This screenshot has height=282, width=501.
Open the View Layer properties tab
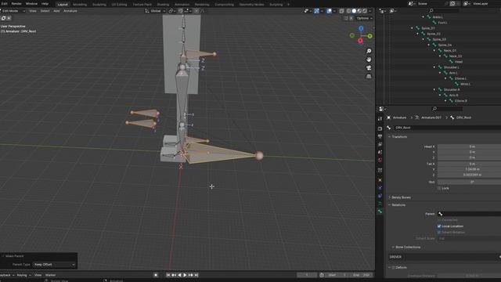pos(380,144)
